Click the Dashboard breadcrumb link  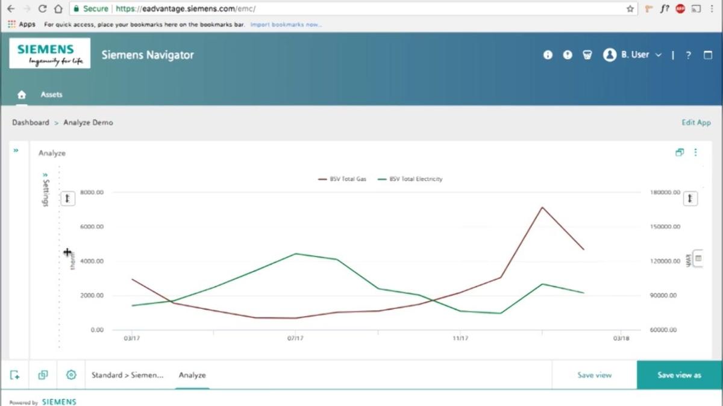[31, 122]
